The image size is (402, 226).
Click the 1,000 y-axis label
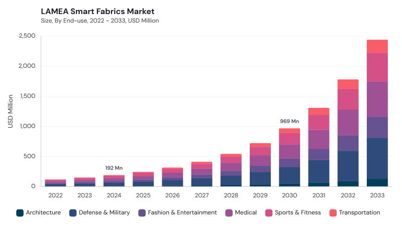(28, 126)
